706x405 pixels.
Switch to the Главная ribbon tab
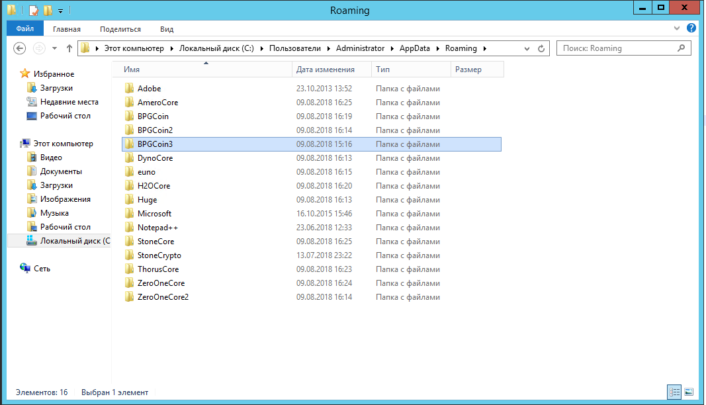[67, 29]
